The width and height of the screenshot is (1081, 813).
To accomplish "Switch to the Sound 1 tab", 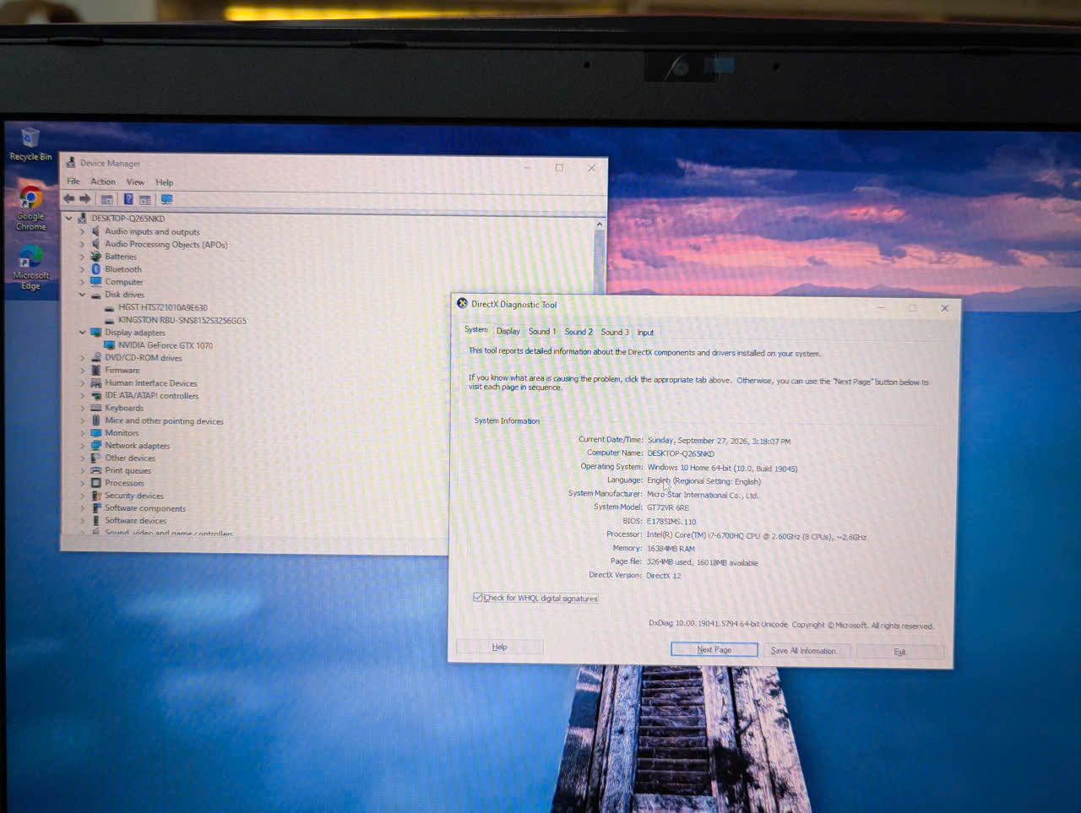I will click(x=541, y=331).
